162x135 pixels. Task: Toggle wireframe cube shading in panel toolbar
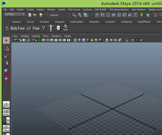click(75, 40)
